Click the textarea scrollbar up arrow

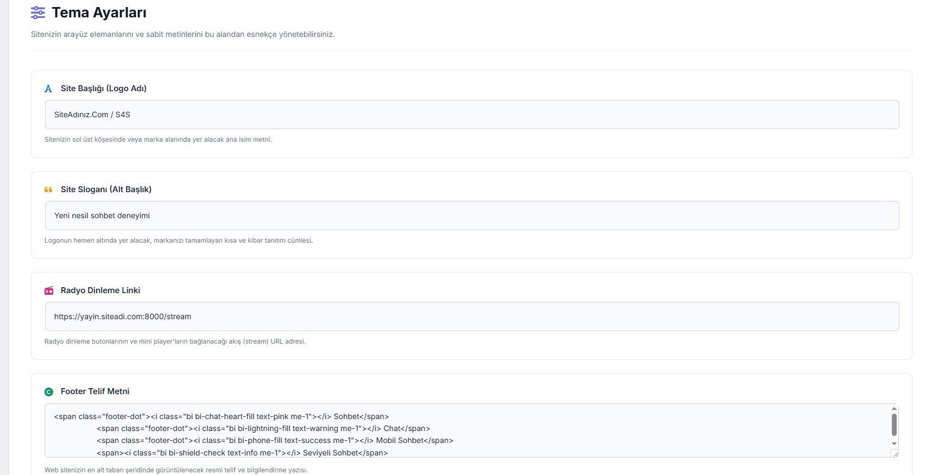pyautogui.click(x=894, y=408)
